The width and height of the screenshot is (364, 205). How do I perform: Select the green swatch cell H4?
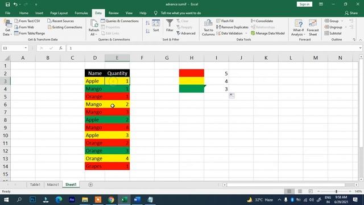coord(192,89)
